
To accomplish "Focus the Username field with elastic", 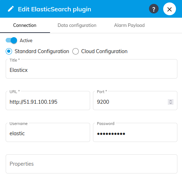I will 48,132.
